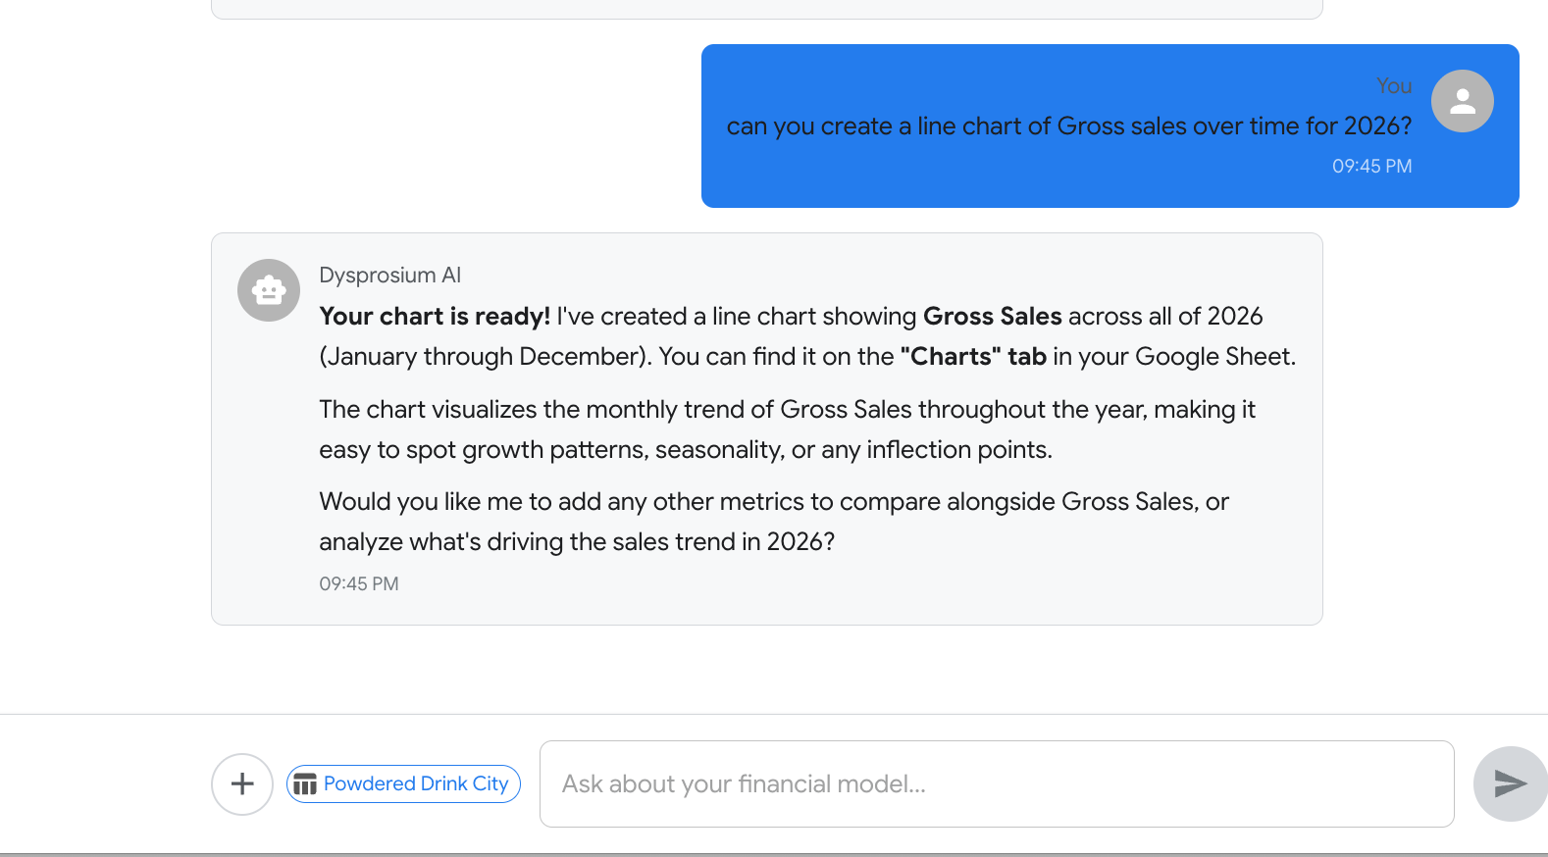Click the bold 'Your chart is ready!' text
This screenshot has height=857, width=1548.
tap(435, 317)
